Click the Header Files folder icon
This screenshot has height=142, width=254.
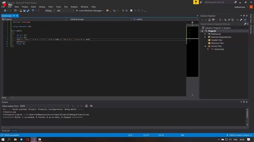click(209, 40)
